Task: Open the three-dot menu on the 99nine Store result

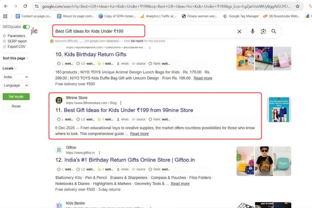Action: point(120,103)
